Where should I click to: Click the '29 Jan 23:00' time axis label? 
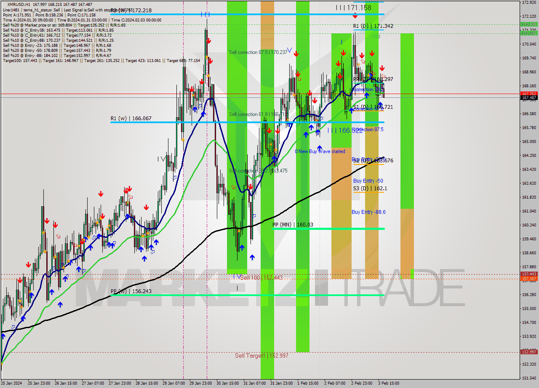pyautogui.click(x=200, y=383)
